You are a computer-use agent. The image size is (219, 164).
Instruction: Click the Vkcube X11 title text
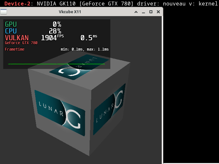coord(70,12)
